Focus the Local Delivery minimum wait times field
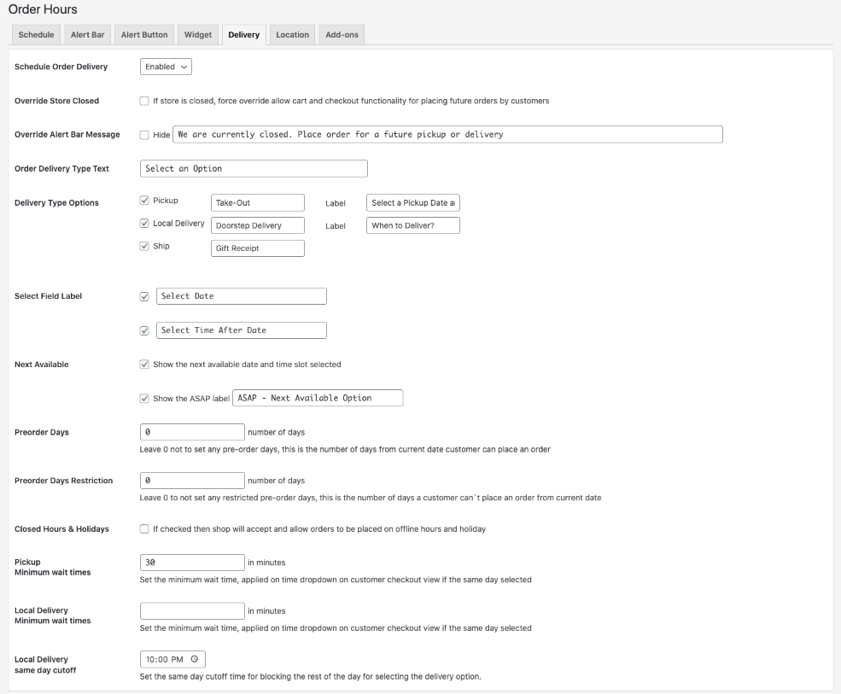Viewport: 841px width, 694px height. pos(192,611)
